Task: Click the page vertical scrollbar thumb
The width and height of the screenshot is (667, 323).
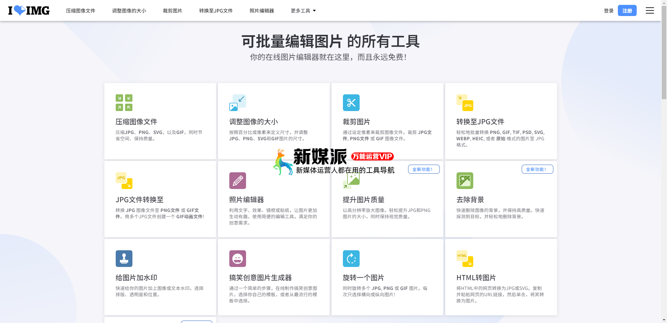Action: point(664,52)
